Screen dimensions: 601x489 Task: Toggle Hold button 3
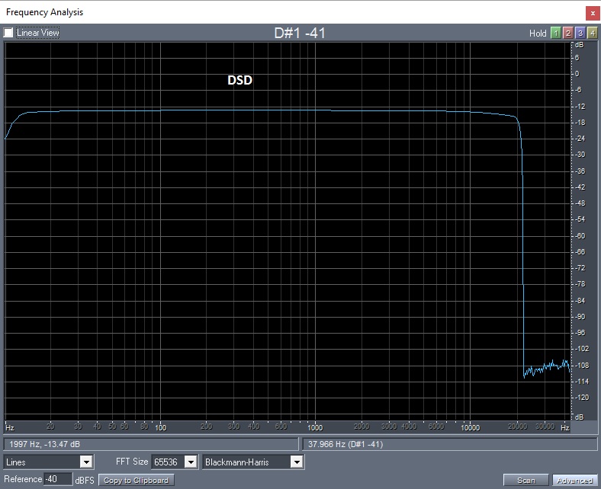(580, 33)
